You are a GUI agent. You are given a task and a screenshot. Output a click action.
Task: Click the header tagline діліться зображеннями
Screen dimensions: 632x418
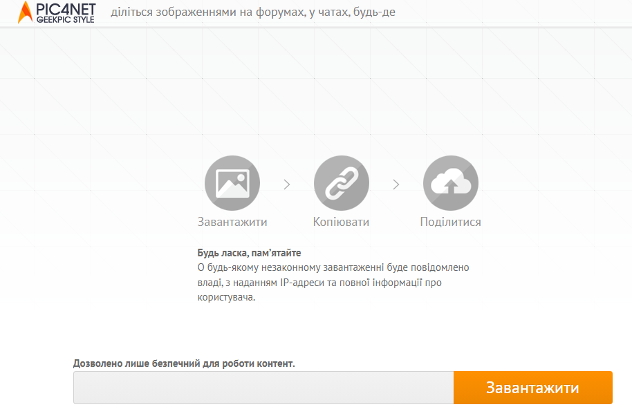pos(253,12)
